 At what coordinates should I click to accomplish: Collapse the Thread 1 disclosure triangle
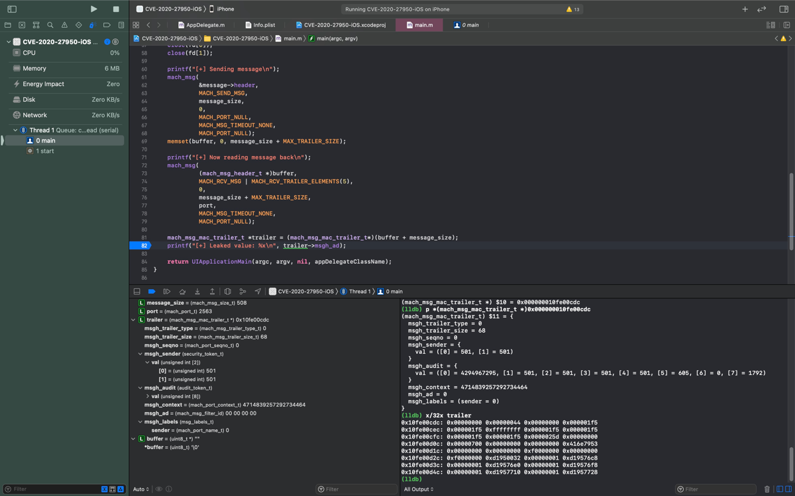pos(15,130)
